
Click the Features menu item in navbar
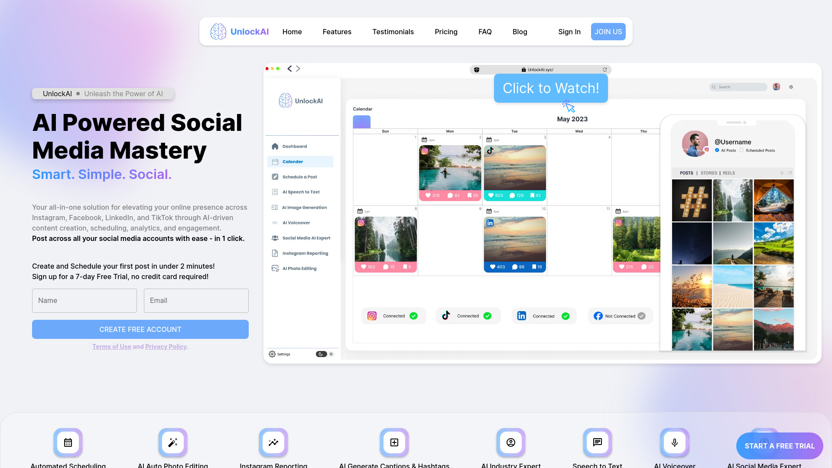(x=337, y=32)
